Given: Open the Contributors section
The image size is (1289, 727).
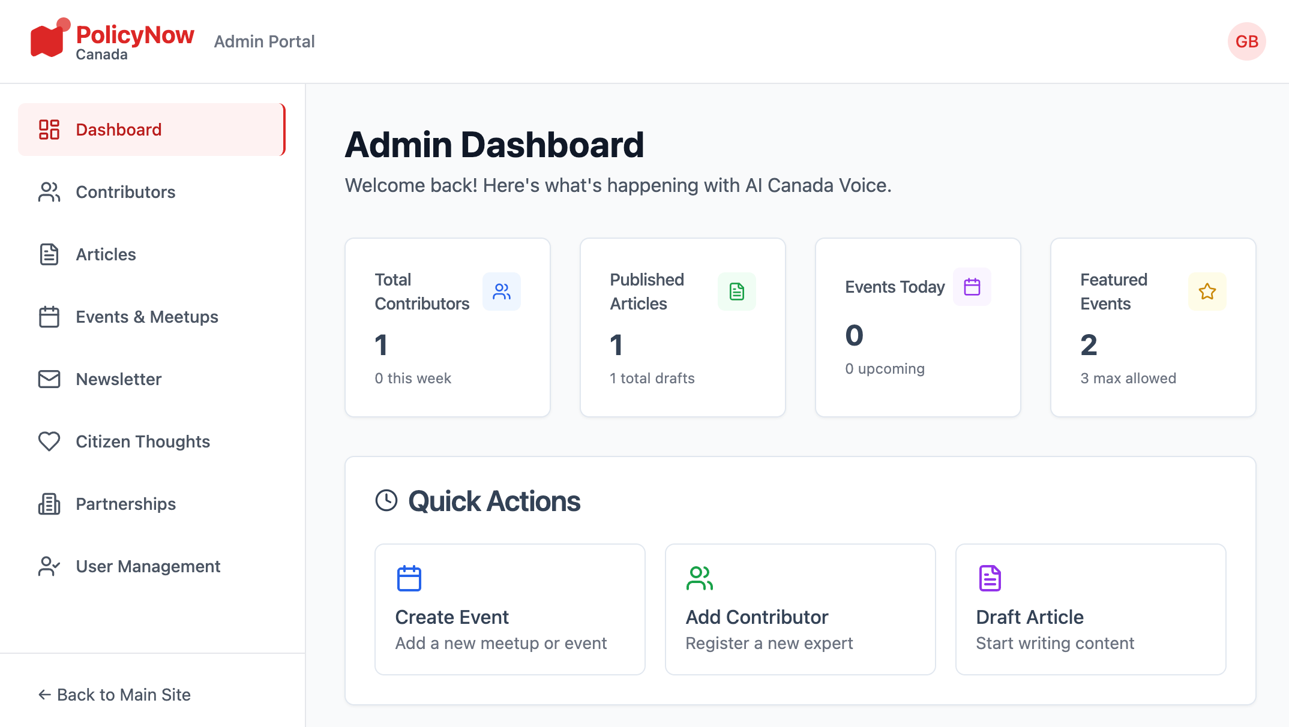Looking at the screenshot, I should [125, 192].
